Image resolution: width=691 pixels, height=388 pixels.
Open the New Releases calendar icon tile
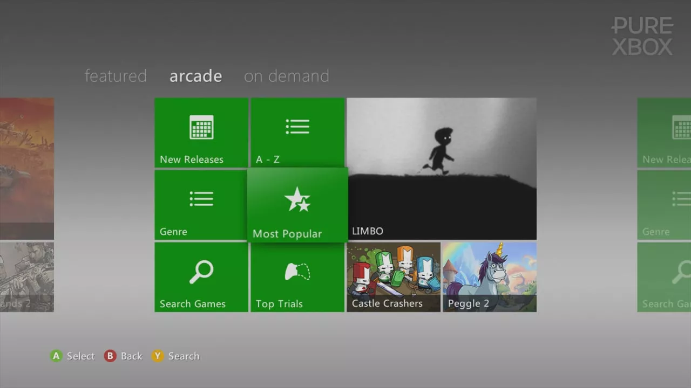201,128
